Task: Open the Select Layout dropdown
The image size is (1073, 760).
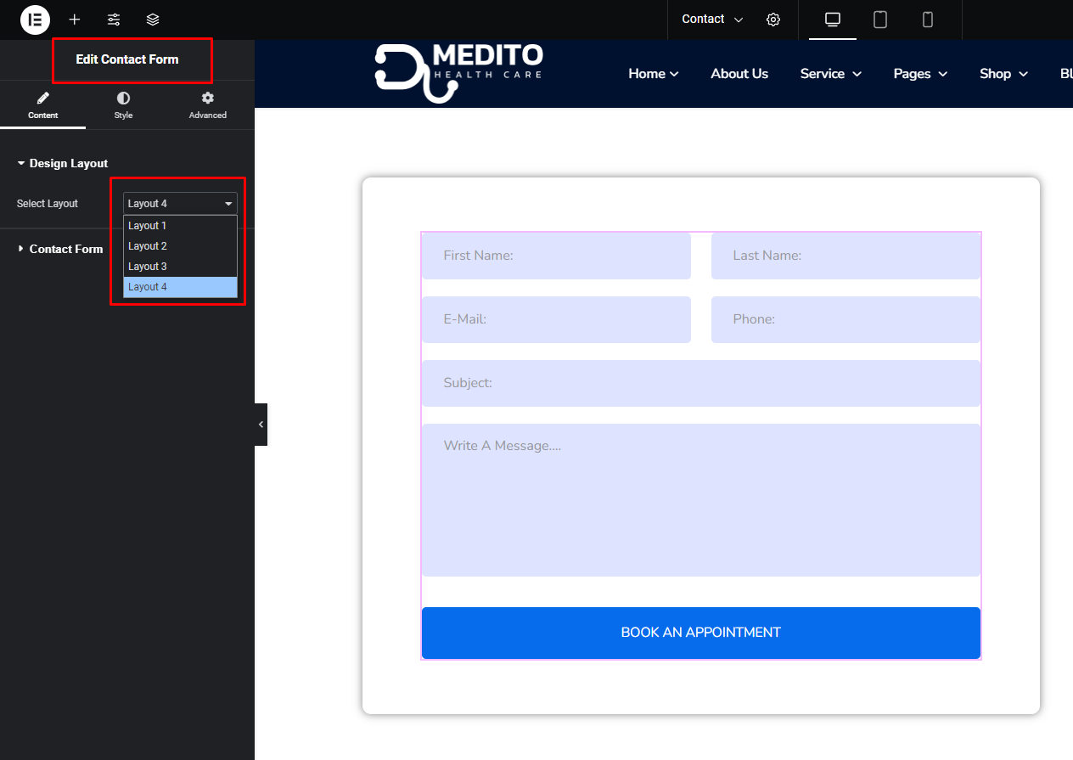Action: click(x=179, y=203)
